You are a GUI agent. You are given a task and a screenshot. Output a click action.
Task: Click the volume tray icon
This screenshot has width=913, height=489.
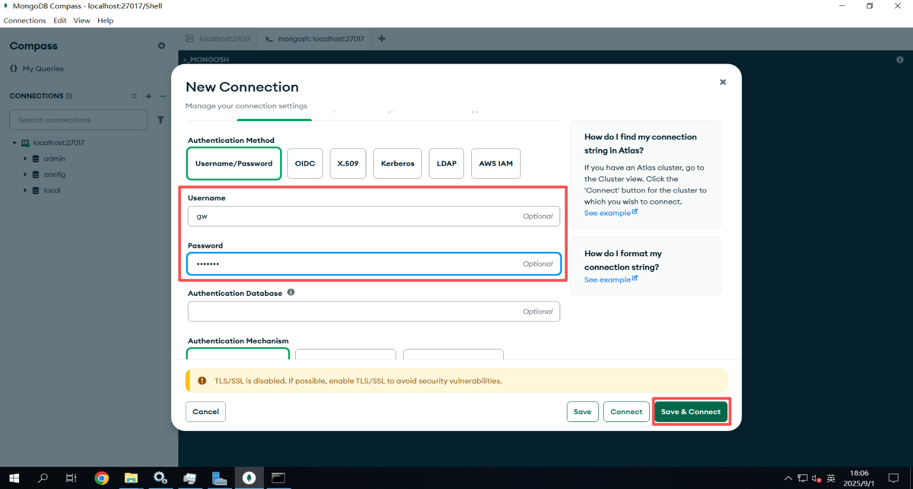coord(817,478)
